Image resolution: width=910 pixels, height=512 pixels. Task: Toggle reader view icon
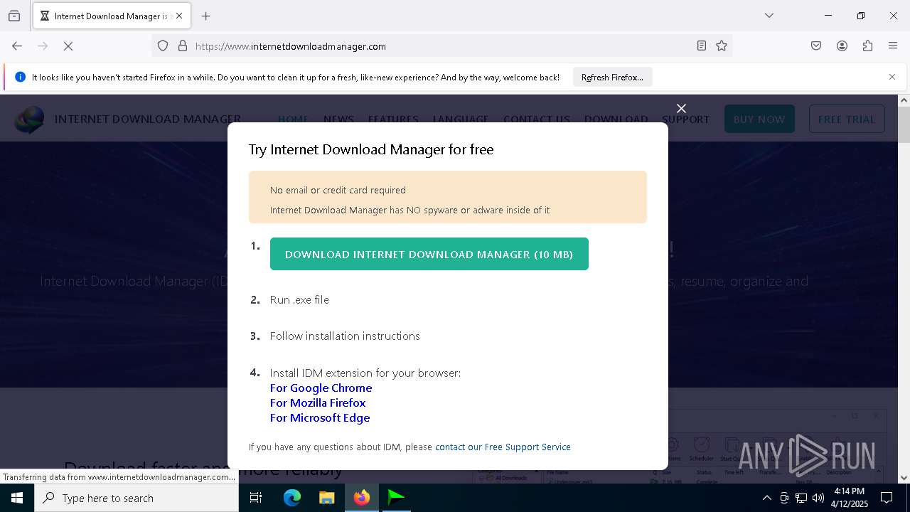click(x=702, y=46)
